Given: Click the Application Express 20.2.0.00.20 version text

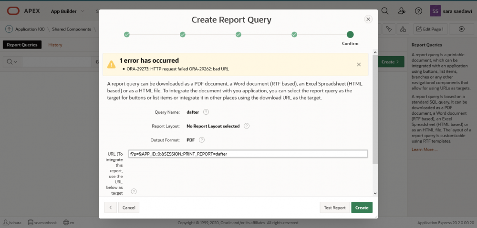Looking at the screenshot, I should pyautogui.click(x=446, y=223).
